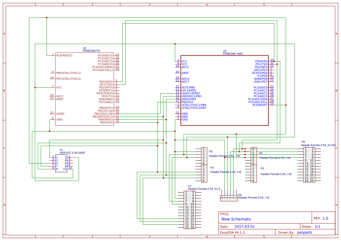Click the GND pin 8 on U3

(x=59, y=119)
